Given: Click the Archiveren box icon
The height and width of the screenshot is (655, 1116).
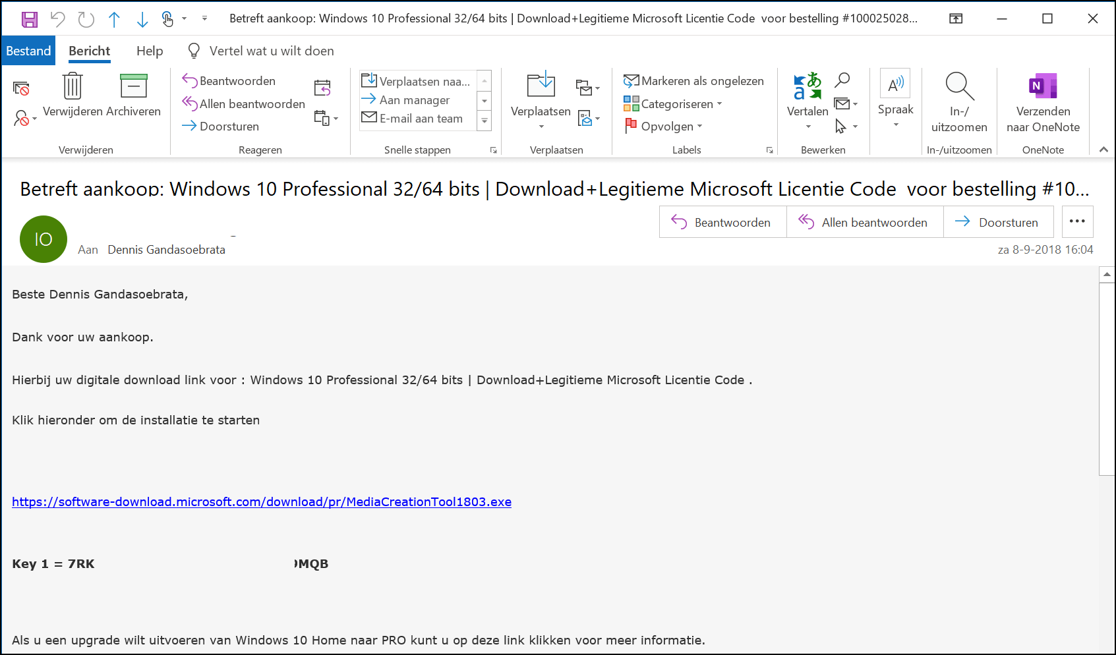Looking at the screenshot, I should click(x=134, y=95).
